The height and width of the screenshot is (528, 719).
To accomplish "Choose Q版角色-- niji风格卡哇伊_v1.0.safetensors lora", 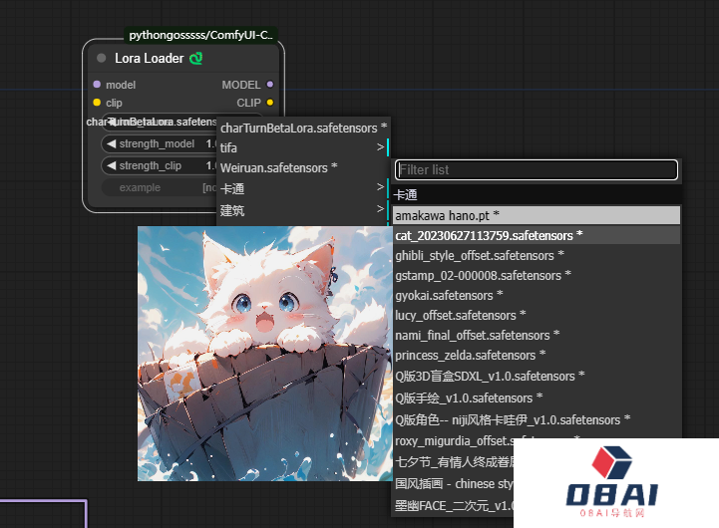I will click(x=537, y=419).
